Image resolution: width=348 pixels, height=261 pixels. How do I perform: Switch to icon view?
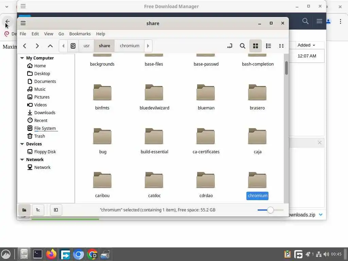(x=256, y=46)
